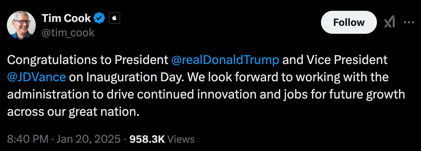Click the Views label text
421x151 pixels.
[x=182, y=139]
